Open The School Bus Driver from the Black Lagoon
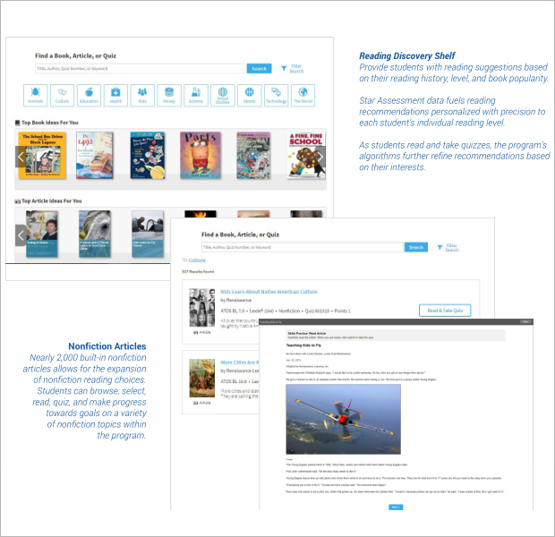555x537 pixels. tap(42, 155)
